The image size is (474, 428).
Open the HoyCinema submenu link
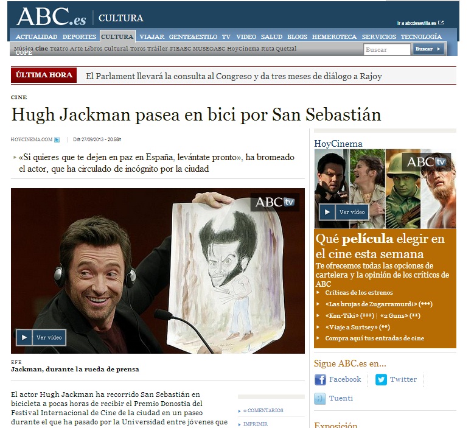[x=243, y=48]
